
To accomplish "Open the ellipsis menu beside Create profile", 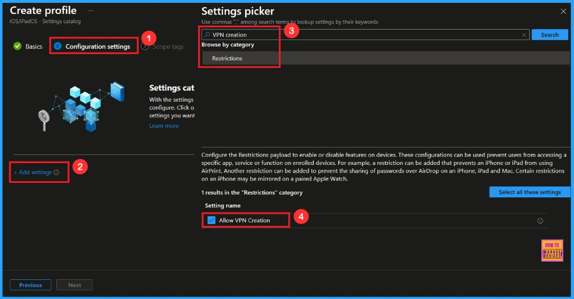I will (91, 11).
